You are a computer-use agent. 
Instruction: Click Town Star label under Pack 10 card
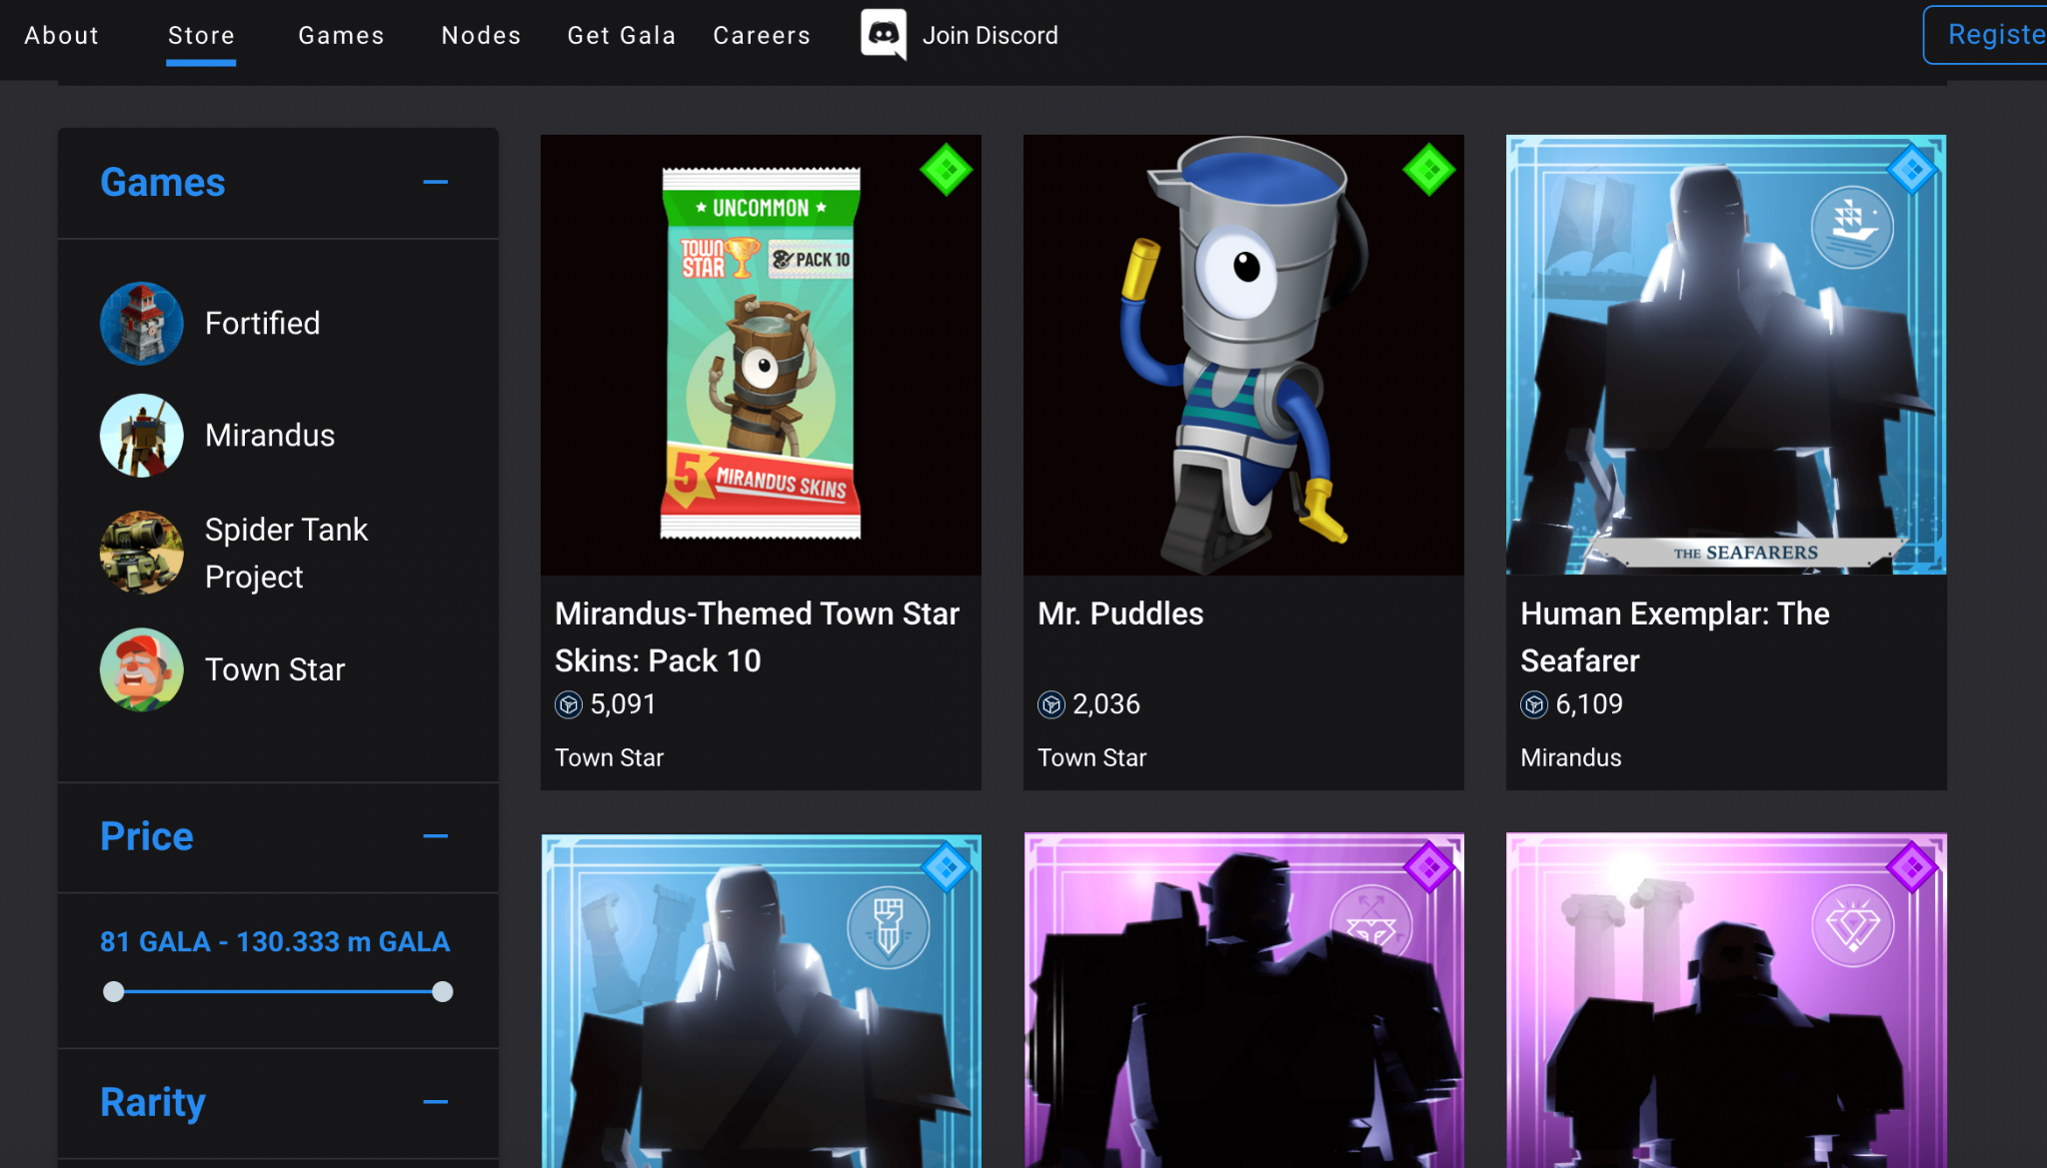click(x=609, y=757)
